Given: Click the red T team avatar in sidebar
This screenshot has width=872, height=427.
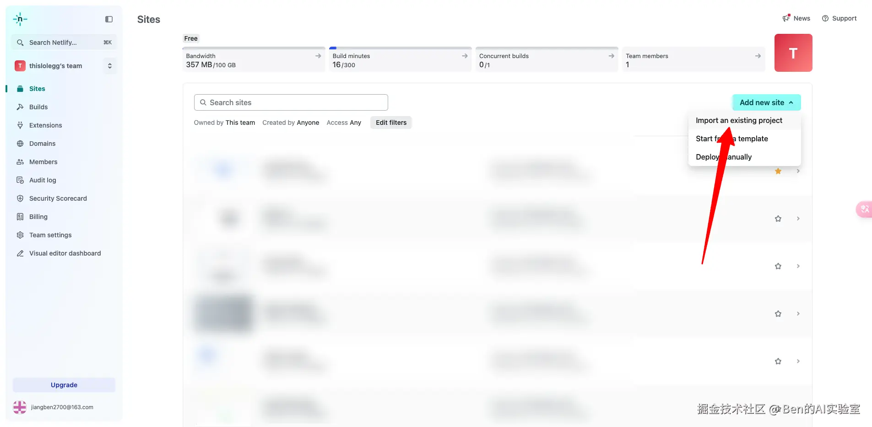Looking at the screenshot, I should 20,66.
